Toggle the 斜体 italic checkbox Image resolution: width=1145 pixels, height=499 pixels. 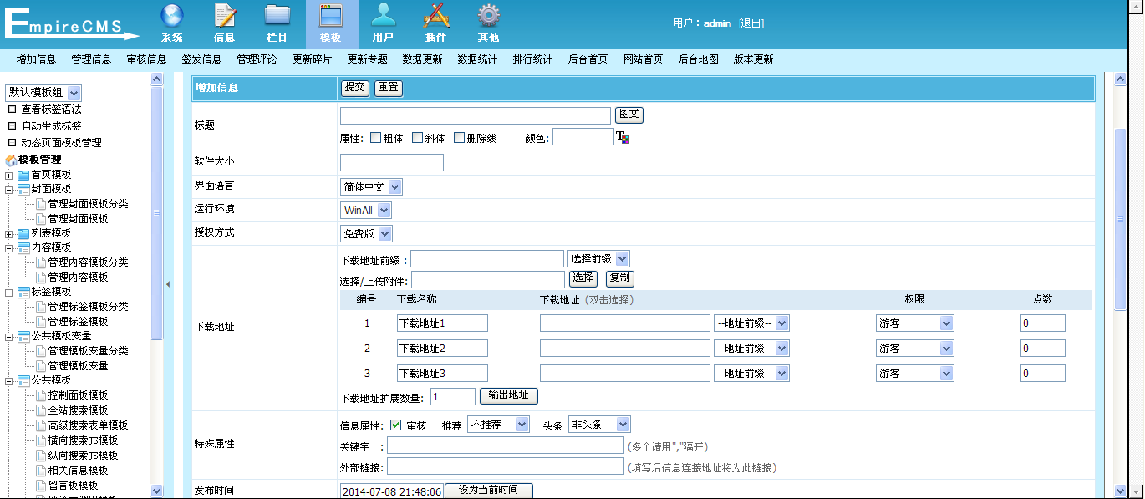click(x=418, y=138)
